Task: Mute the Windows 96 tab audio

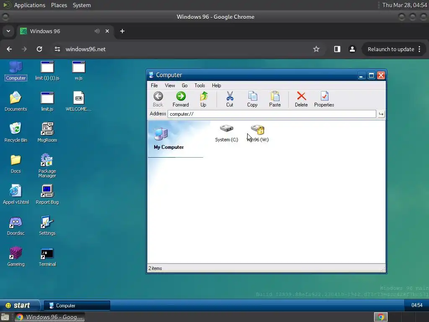Action: pos(97,31)
